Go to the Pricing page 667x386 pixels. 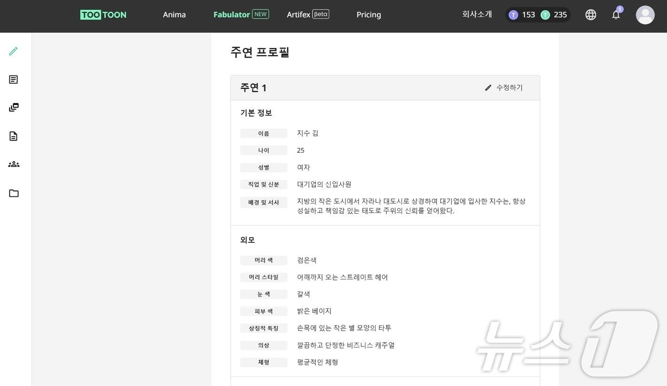[368, 15]
